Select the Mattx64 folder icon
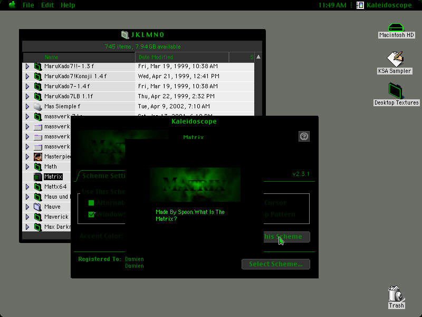 (x=37, y=187)
